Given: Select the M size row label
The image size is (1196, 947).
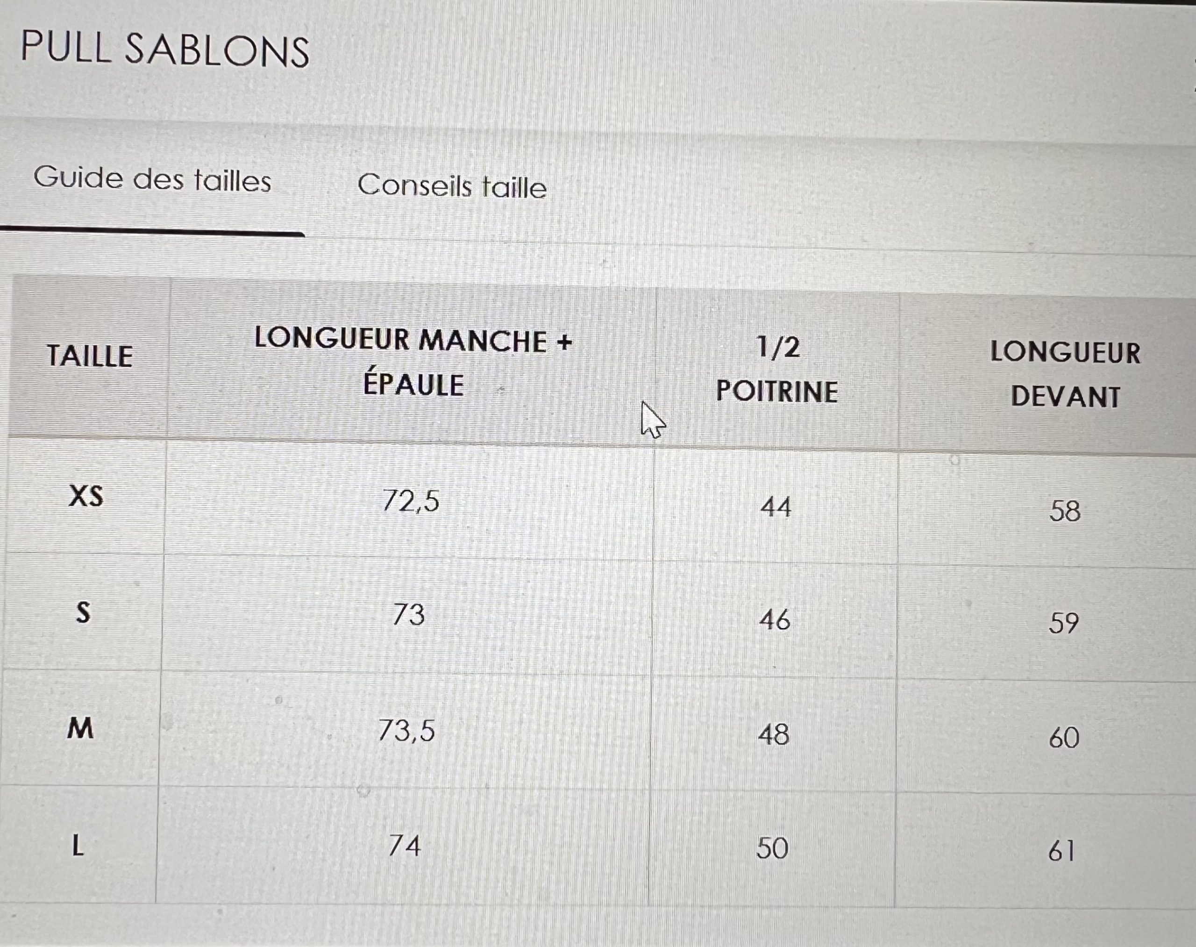Looking at the screenshot, I should (80, 728).
